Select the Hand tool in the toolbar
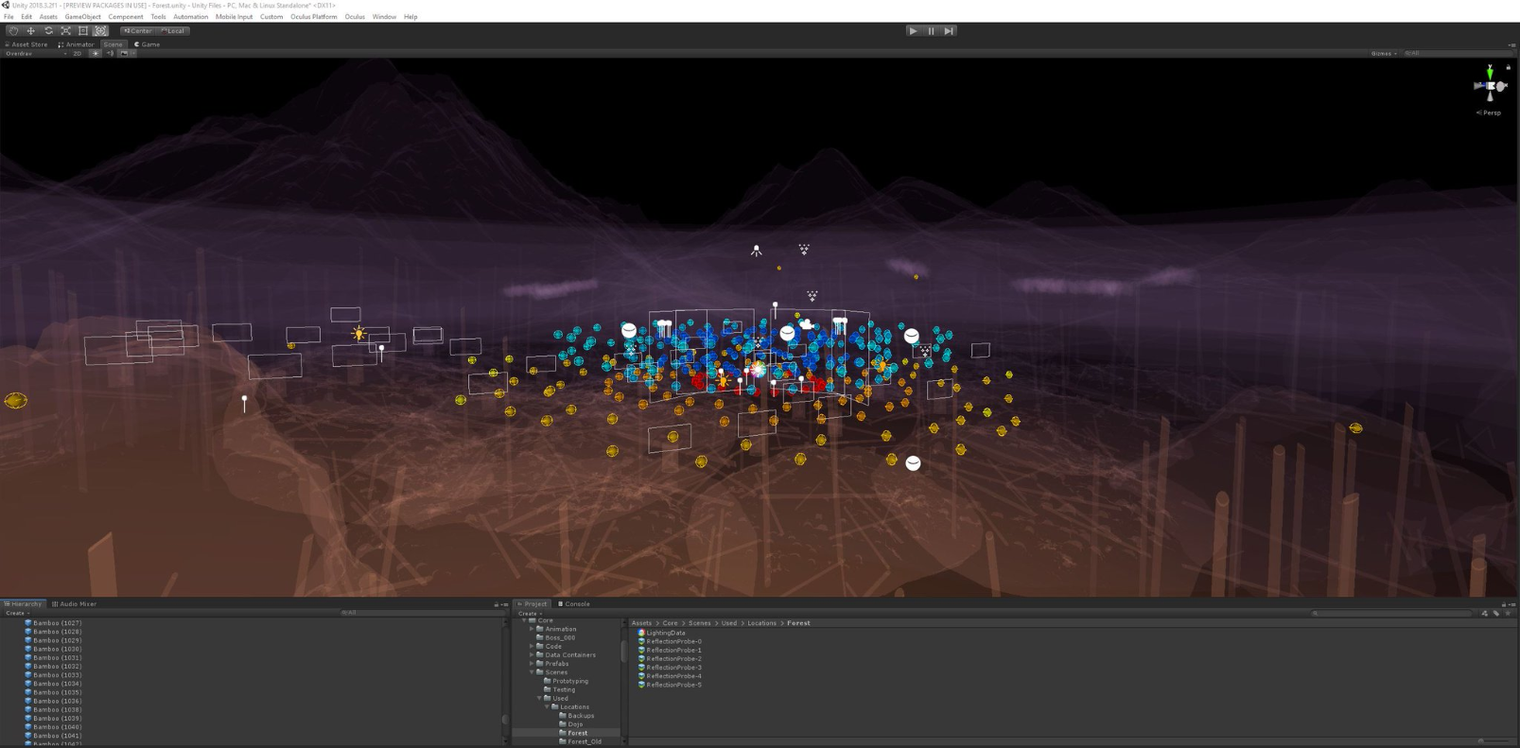This screenshot has height=748, width=1520. [13, 31]
